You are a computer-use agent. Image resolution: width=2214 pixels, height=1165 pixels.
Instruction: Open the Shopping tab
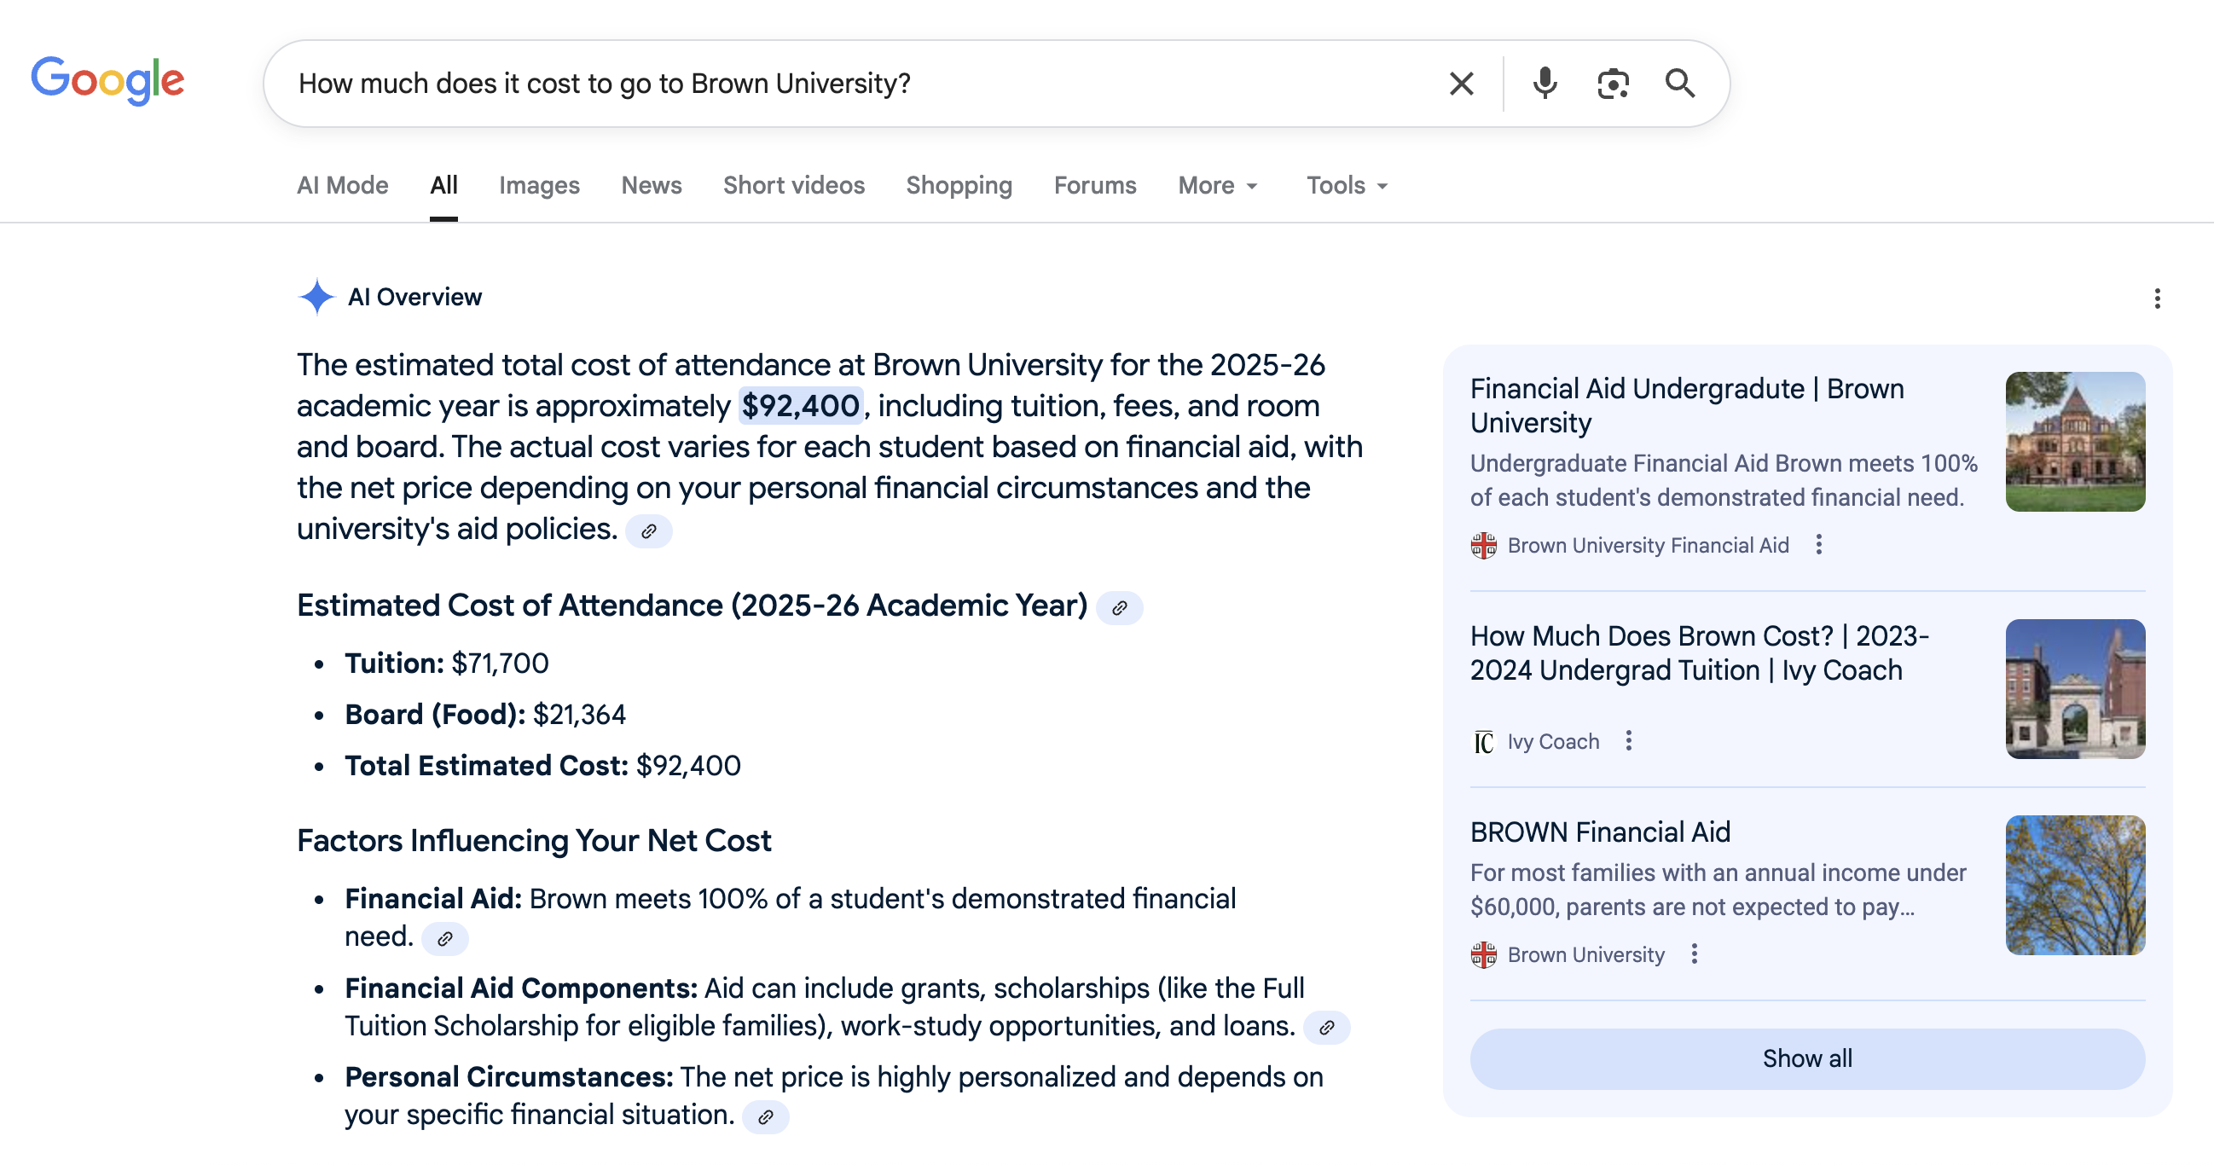tap(959, 185)
